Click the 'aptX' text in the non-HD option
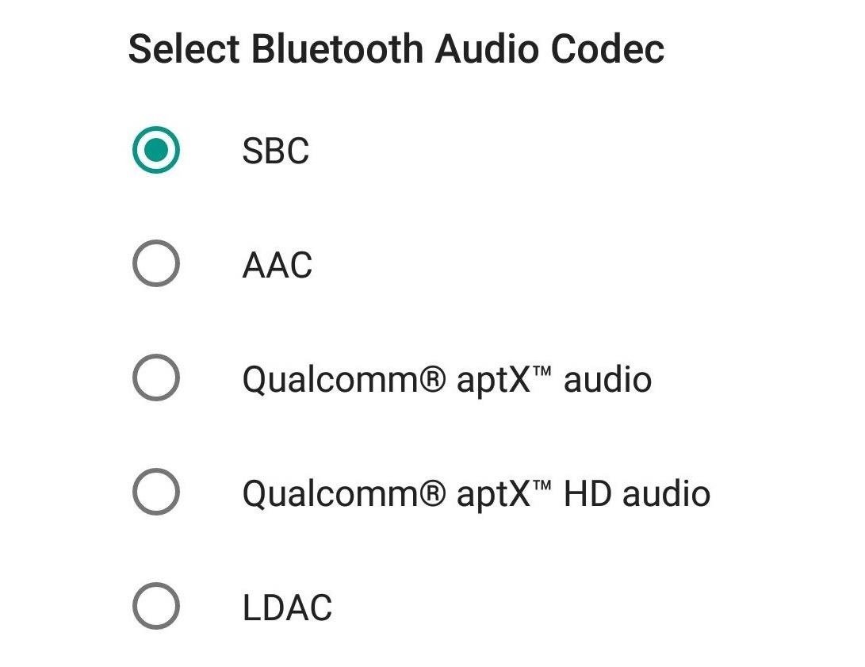Screen dimensions: 865x667 (x=494, y=380)
